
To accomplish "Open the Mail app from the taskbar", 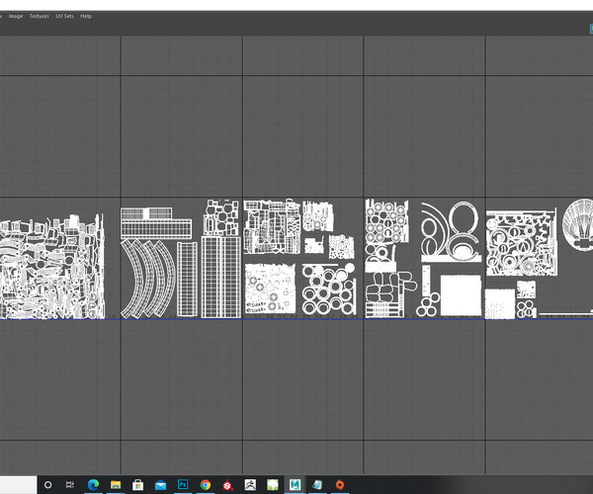I will tap(160, 485).
